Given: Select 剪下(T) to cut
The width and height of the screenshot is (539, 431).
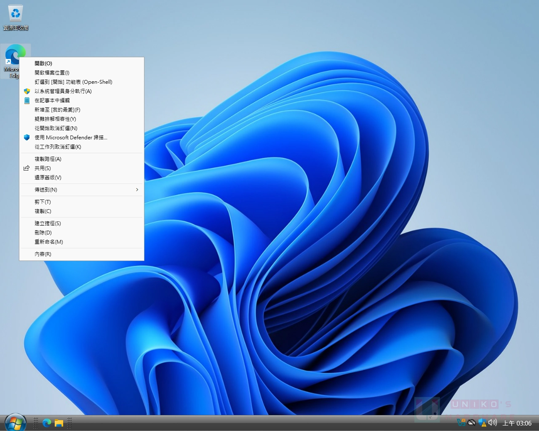Looking at the screenshot, I should click(x=82, y=202).
